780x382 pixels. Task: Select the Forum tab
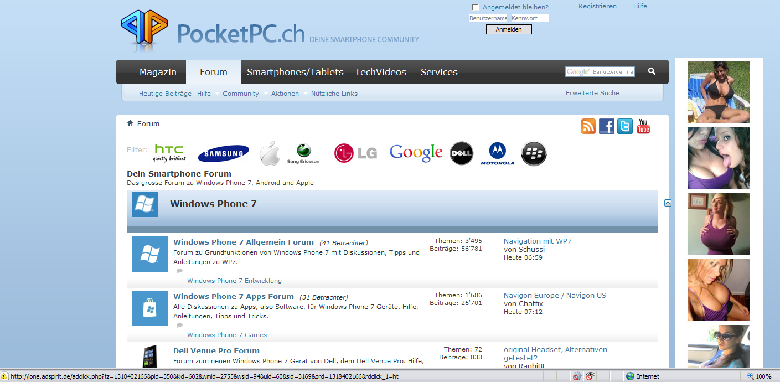[214, 72]
